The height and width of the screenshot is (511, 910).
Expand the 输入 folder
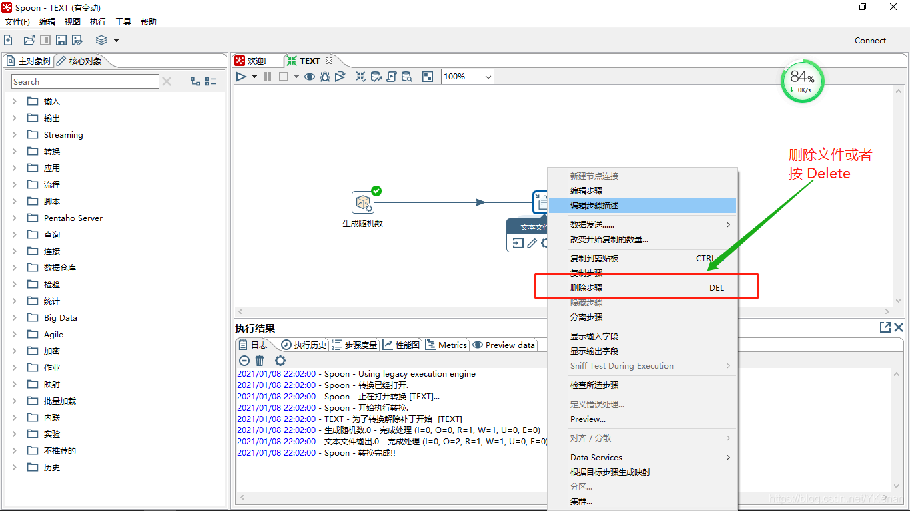pyautogui.click(x=15, y=101)
